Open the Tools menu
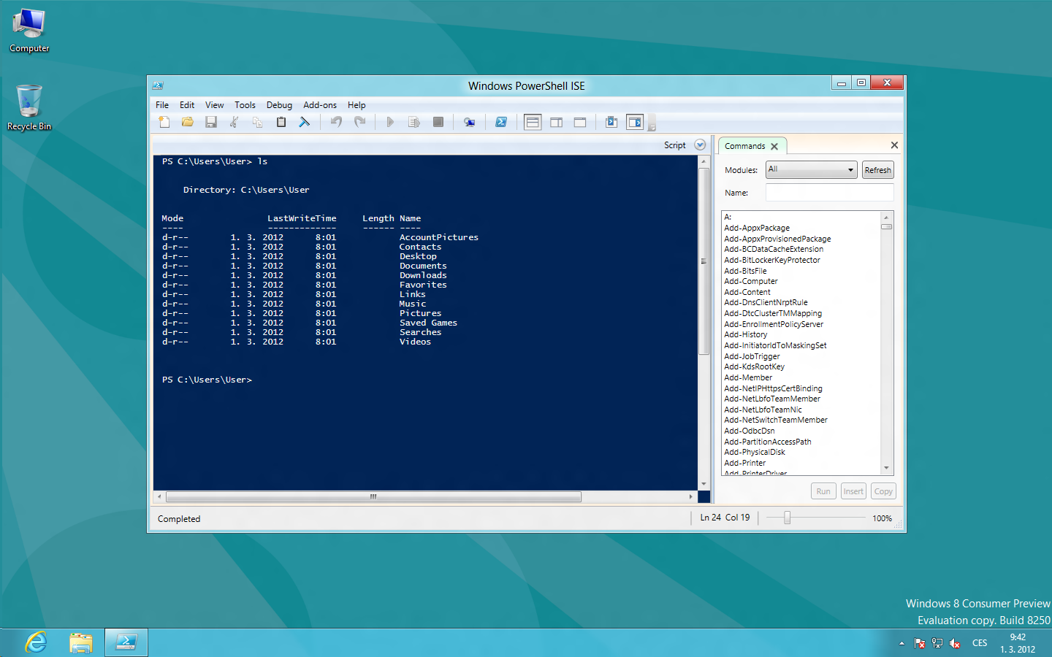The image size is (1052, 657). coord(245,105)
